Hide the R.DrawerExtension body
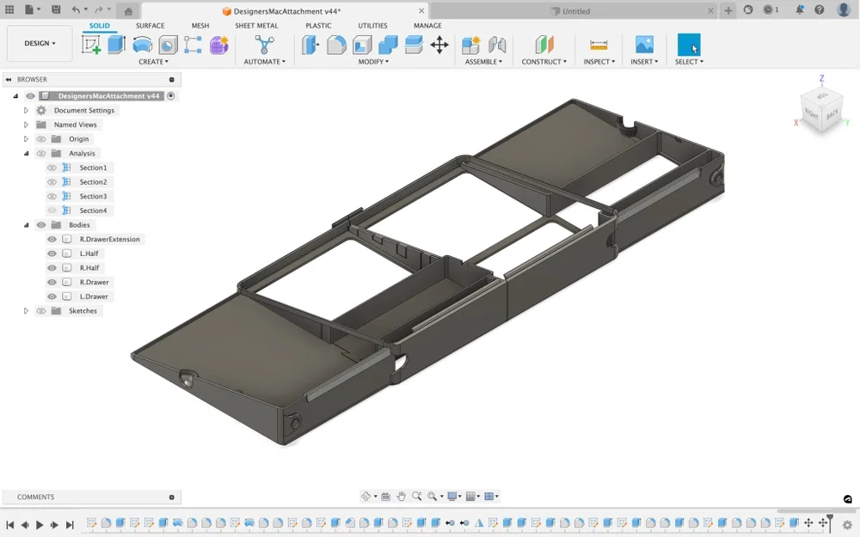Screen dimensions: 860x537 coord(52,240)
